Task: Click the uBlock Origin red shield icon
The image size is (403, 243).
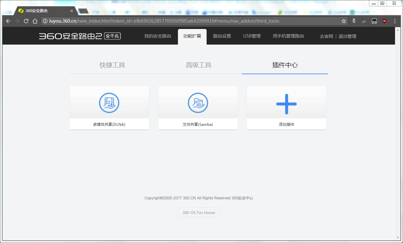Action: click(385, 21)
